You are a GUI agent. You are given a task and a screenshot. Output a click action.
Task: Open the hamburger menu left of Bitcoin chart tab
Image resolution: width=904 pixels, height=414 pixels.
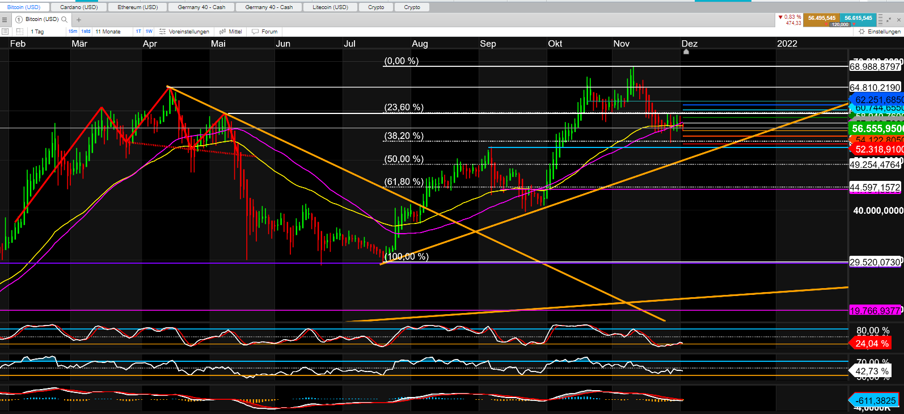coord(5,19)
